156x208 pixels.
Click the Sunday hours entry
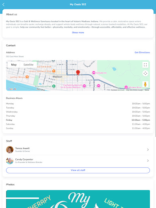coord(78,128)
